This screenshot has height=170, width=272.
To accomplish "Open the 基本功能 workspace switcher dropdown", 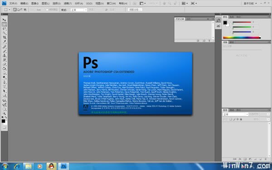I will click(x=250, y=3).
